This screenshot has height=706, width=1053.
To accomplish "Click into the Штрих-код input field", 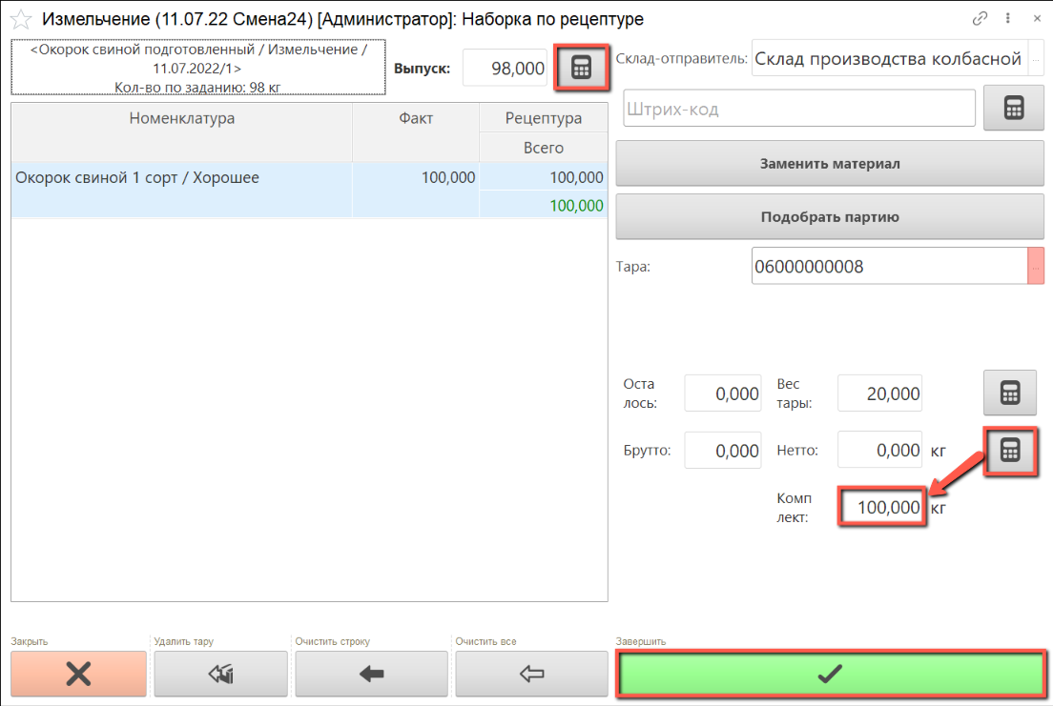I will pos(798,109).
